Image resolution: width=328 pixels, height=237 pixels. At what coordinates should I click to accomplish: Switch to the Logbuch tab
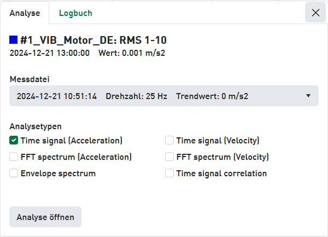[75, 13]
